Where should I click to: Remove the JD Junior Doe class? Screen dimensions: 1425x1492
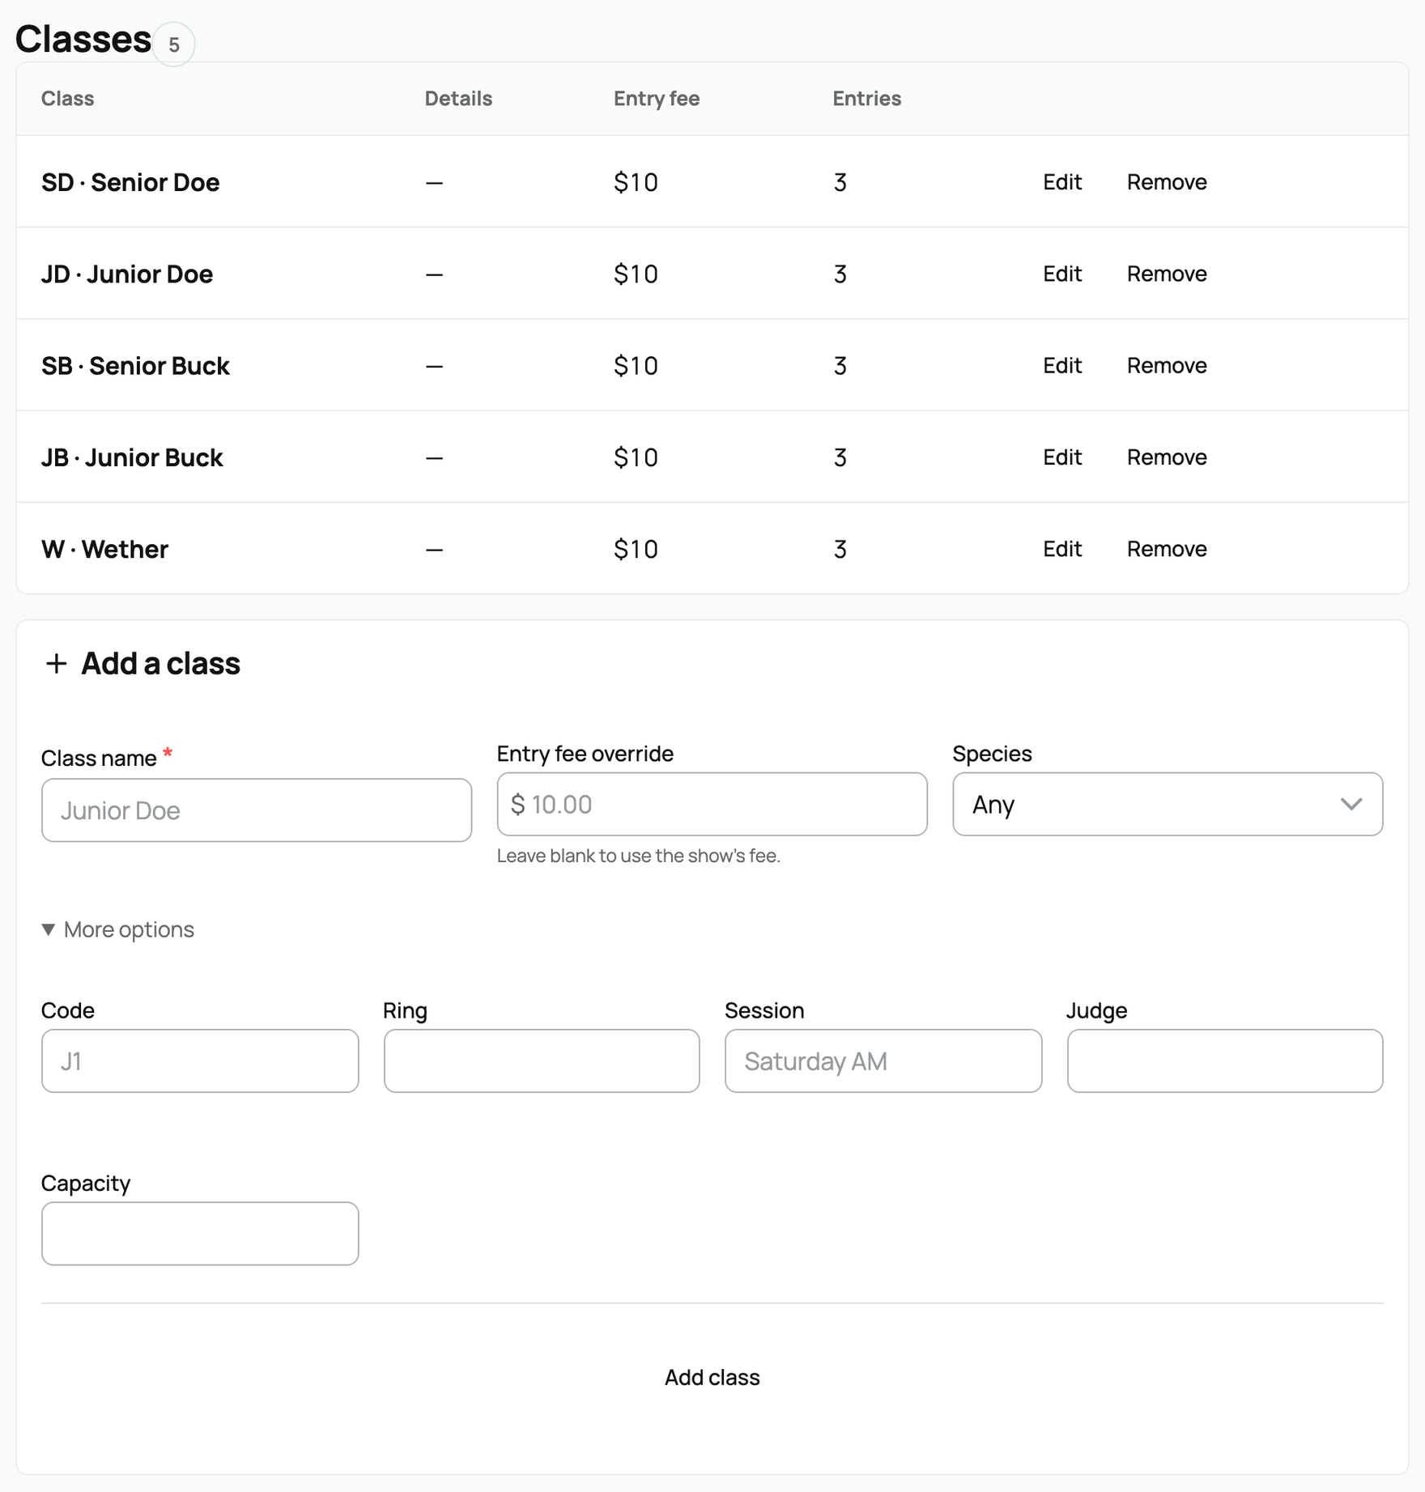1167,274
